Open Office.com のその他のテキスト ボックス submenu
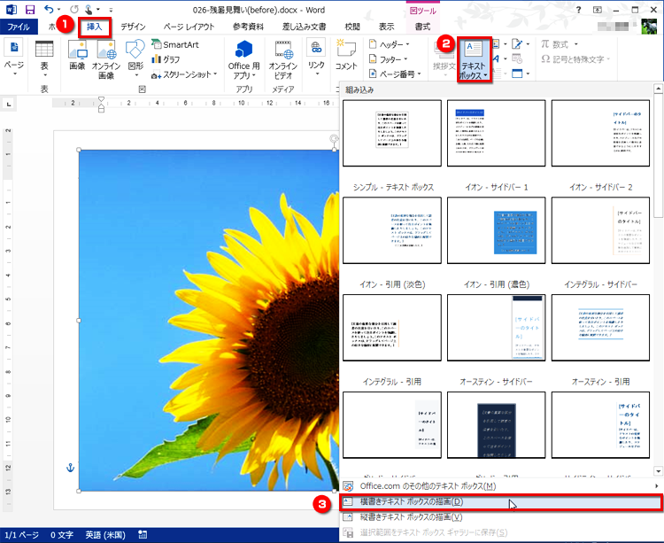Image resolution: width=664 pixels, height=543 pixels. [x=501, y=486]
